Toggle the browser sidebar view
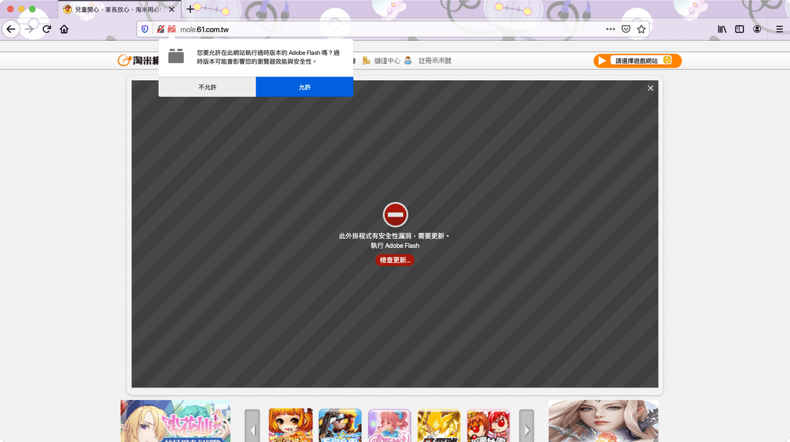Screen dimensions: 790x442 [x=739, y=29]
